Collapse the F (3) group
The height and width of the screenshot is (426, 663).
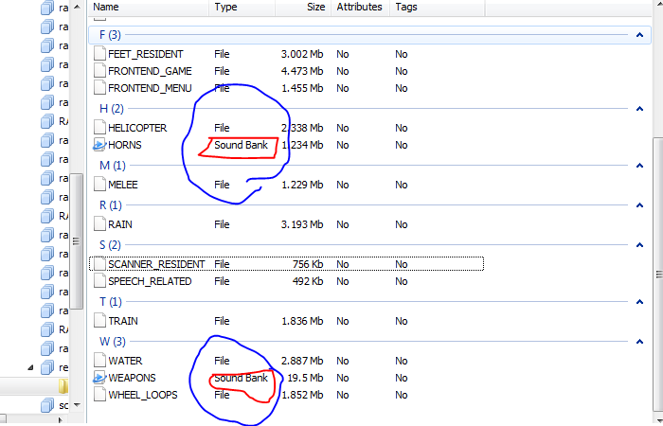tap(639, 35)
